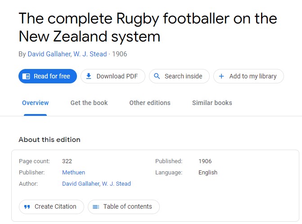
Task: Follow the Methuen publisher link
Action: tap(73, 172)
